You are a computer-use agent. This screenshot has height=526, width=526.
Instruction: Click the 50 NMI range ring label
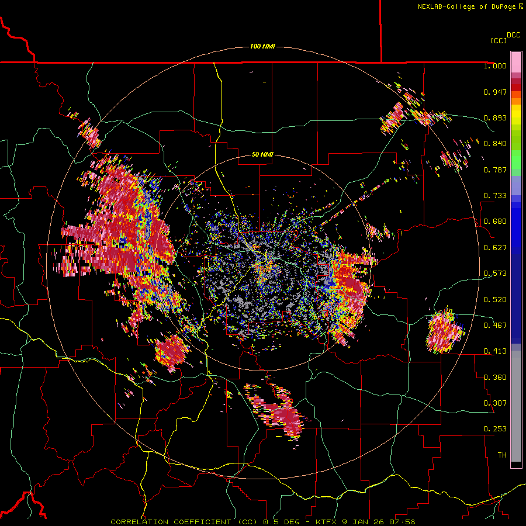[x=262, y=155]
